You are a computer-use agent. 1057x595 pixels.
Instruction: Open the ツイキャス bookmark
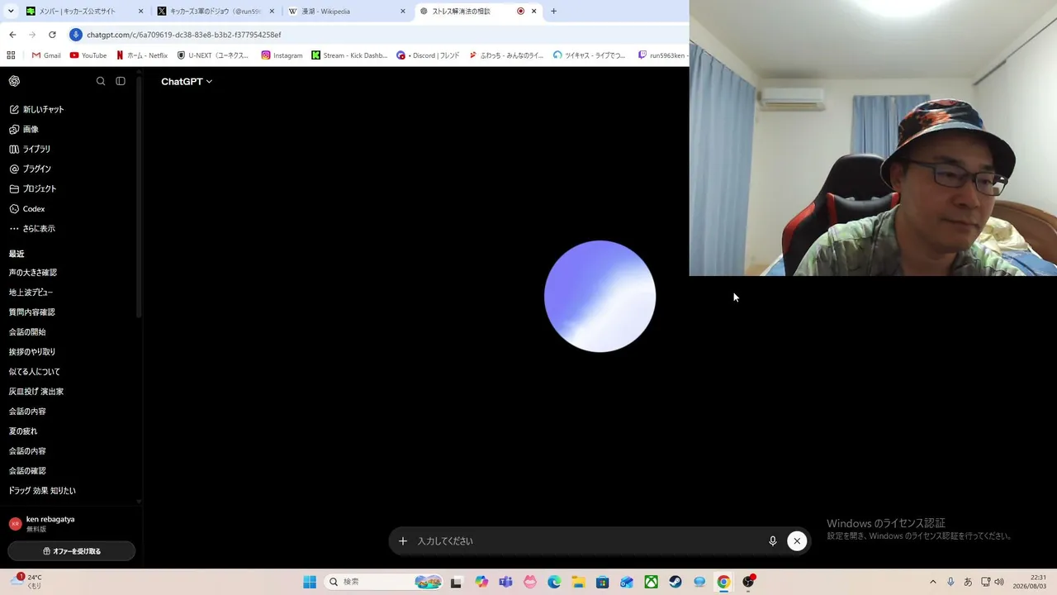click(590, 55)
